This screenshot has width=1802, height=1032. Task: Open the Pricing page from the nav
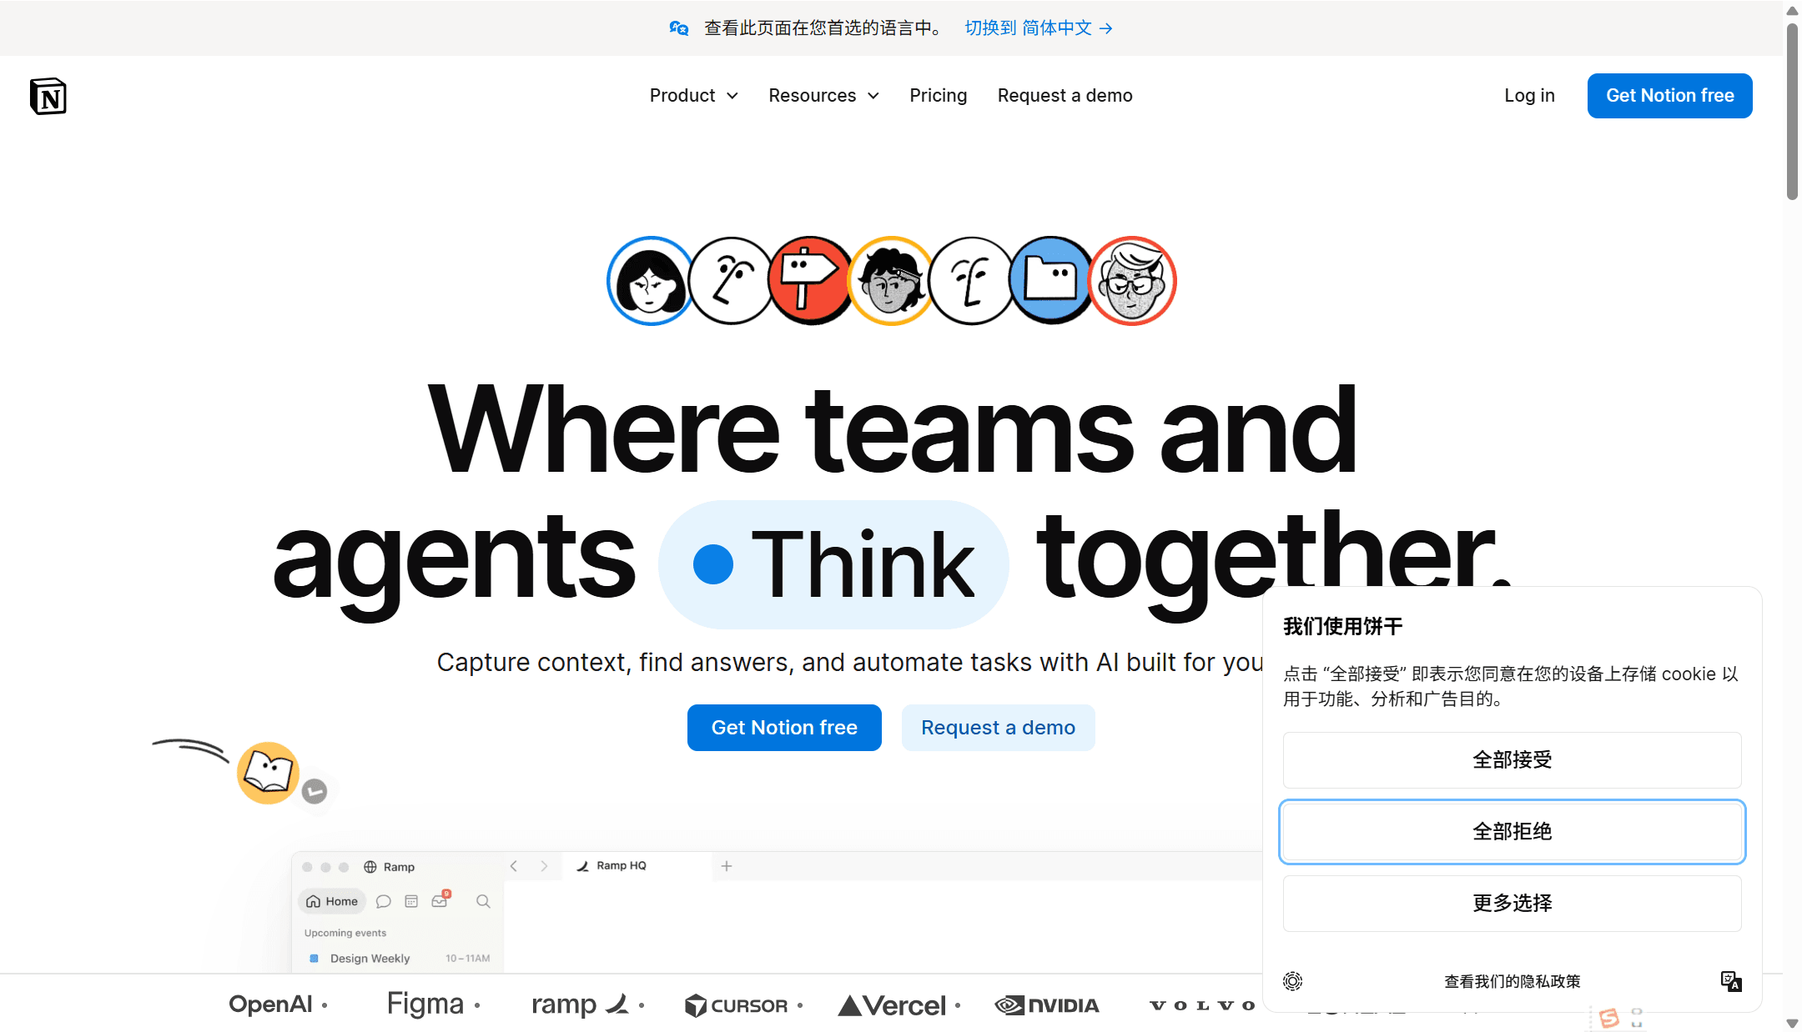click(939, 96)
